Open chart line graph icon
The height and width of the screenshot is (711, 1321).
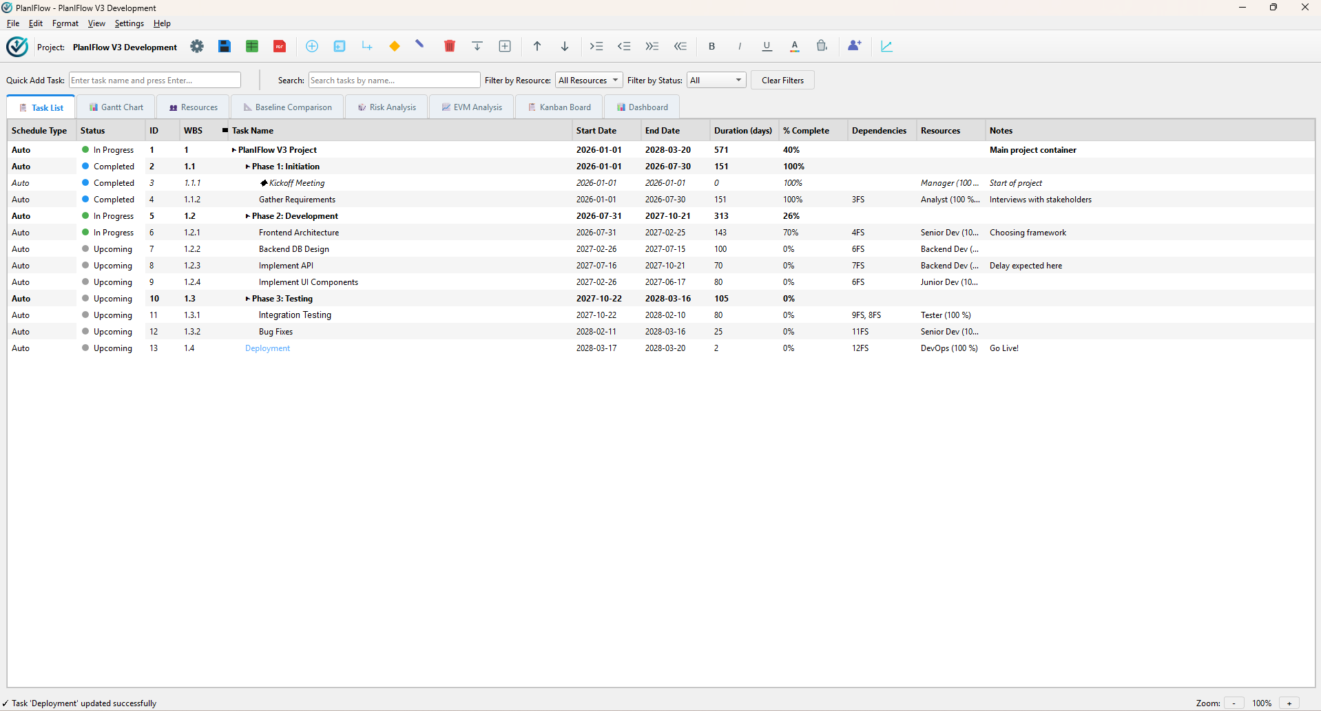click(x=887, y=46)
